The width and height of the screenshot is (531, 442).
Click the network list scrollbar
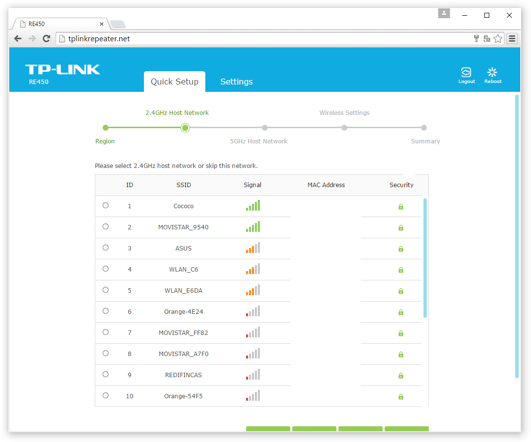[x=425, y=258]
